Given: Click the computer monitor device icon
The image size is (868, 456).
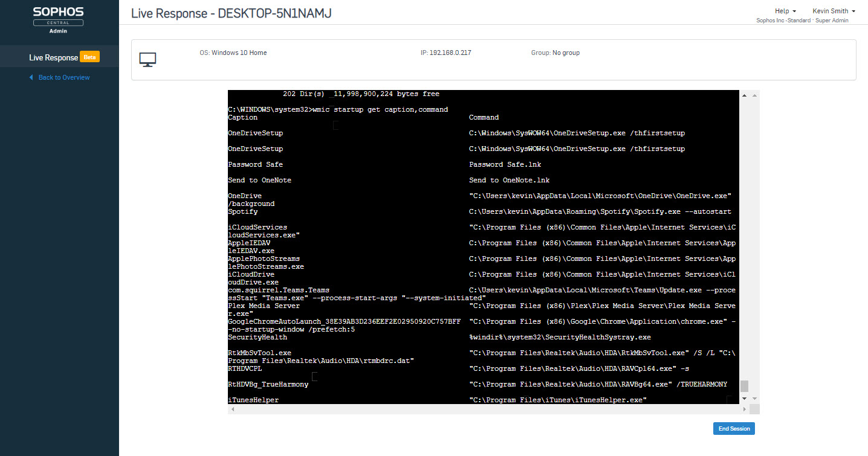Looking at the screenshot, I should click(147, 59).
